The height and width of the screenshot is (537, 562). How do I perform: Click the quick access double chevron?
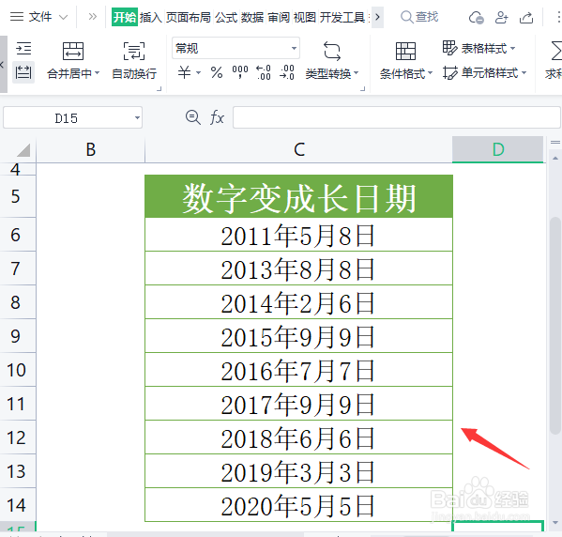93,17
